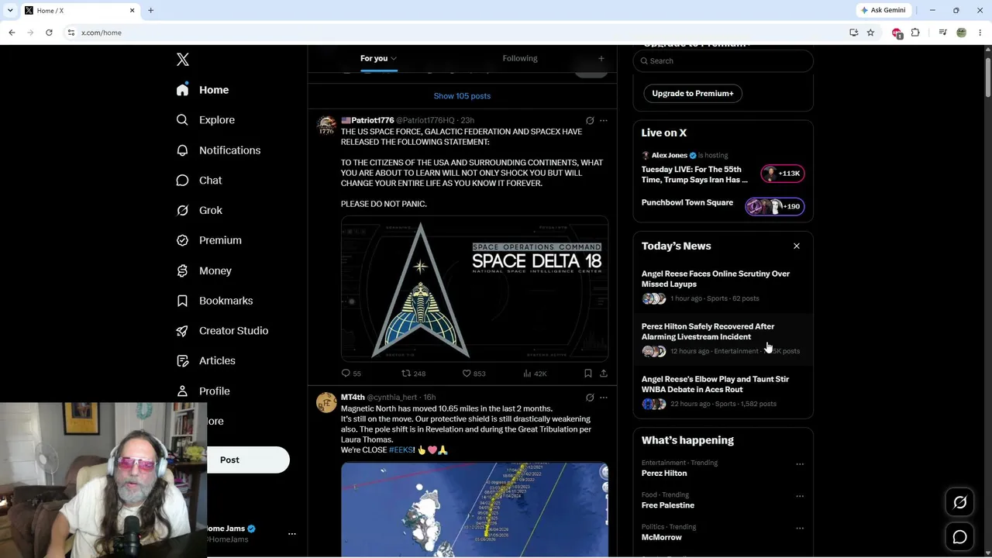Switch to the Following tab

[520, 58]
